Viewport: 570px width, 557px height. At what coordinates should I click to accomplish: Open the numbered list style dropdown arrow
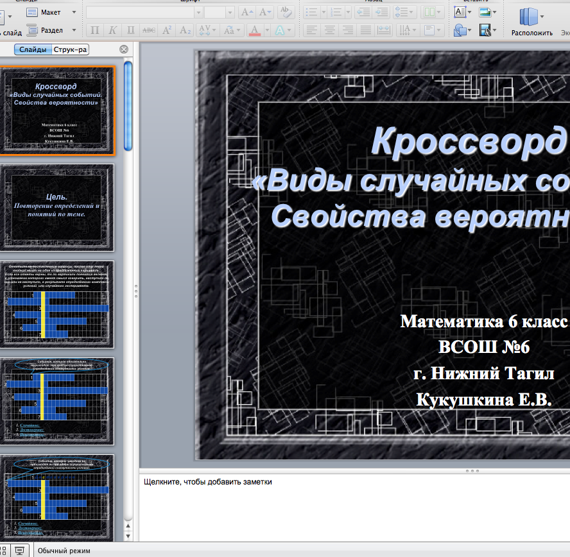[x=348, y=12]
